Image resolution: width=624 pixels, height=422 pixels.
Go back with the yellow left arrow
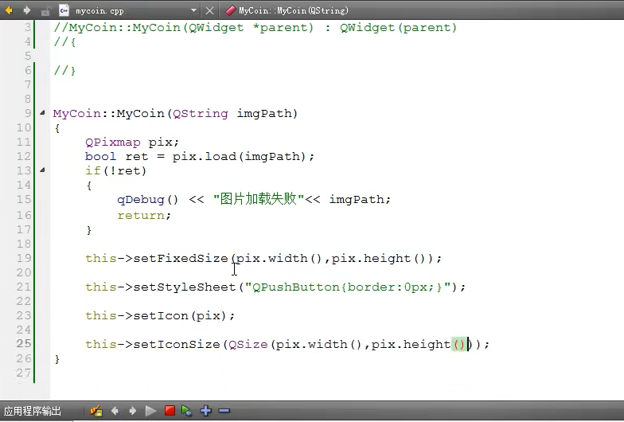pyautogui.click(x=8, y=10)
